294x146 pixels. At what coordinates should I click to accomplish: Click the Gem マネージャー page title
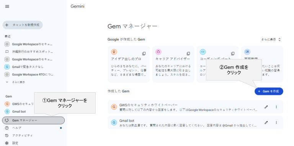(132, 26)
